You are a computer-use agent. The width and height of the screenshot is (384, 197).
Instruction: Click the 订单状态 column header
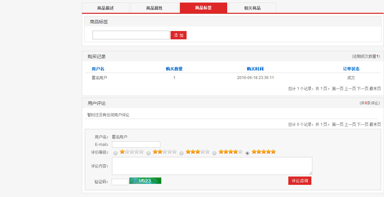tap(351, 69)
